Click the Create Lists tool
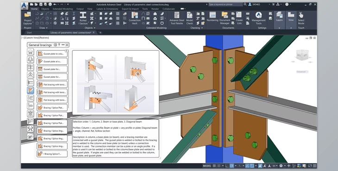The height and width of the screenshot is (171, 338). click(239, 18)
